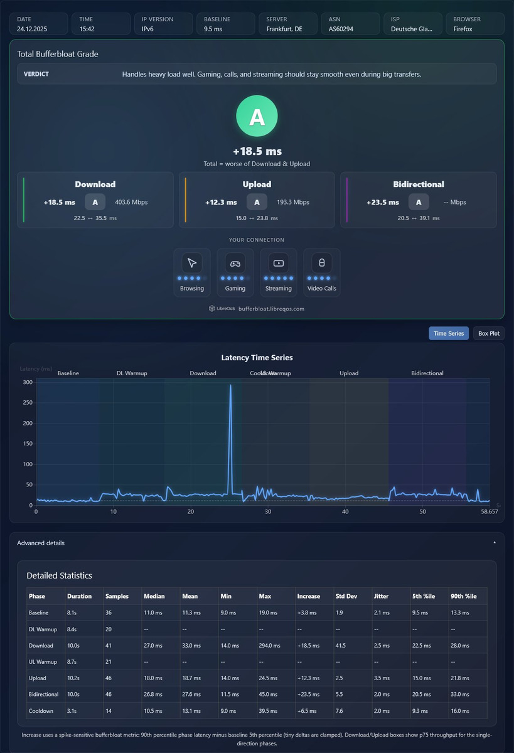The image size is (514, 753).
Task: Click the large green A grade circle
Action: tap(257, 117)
